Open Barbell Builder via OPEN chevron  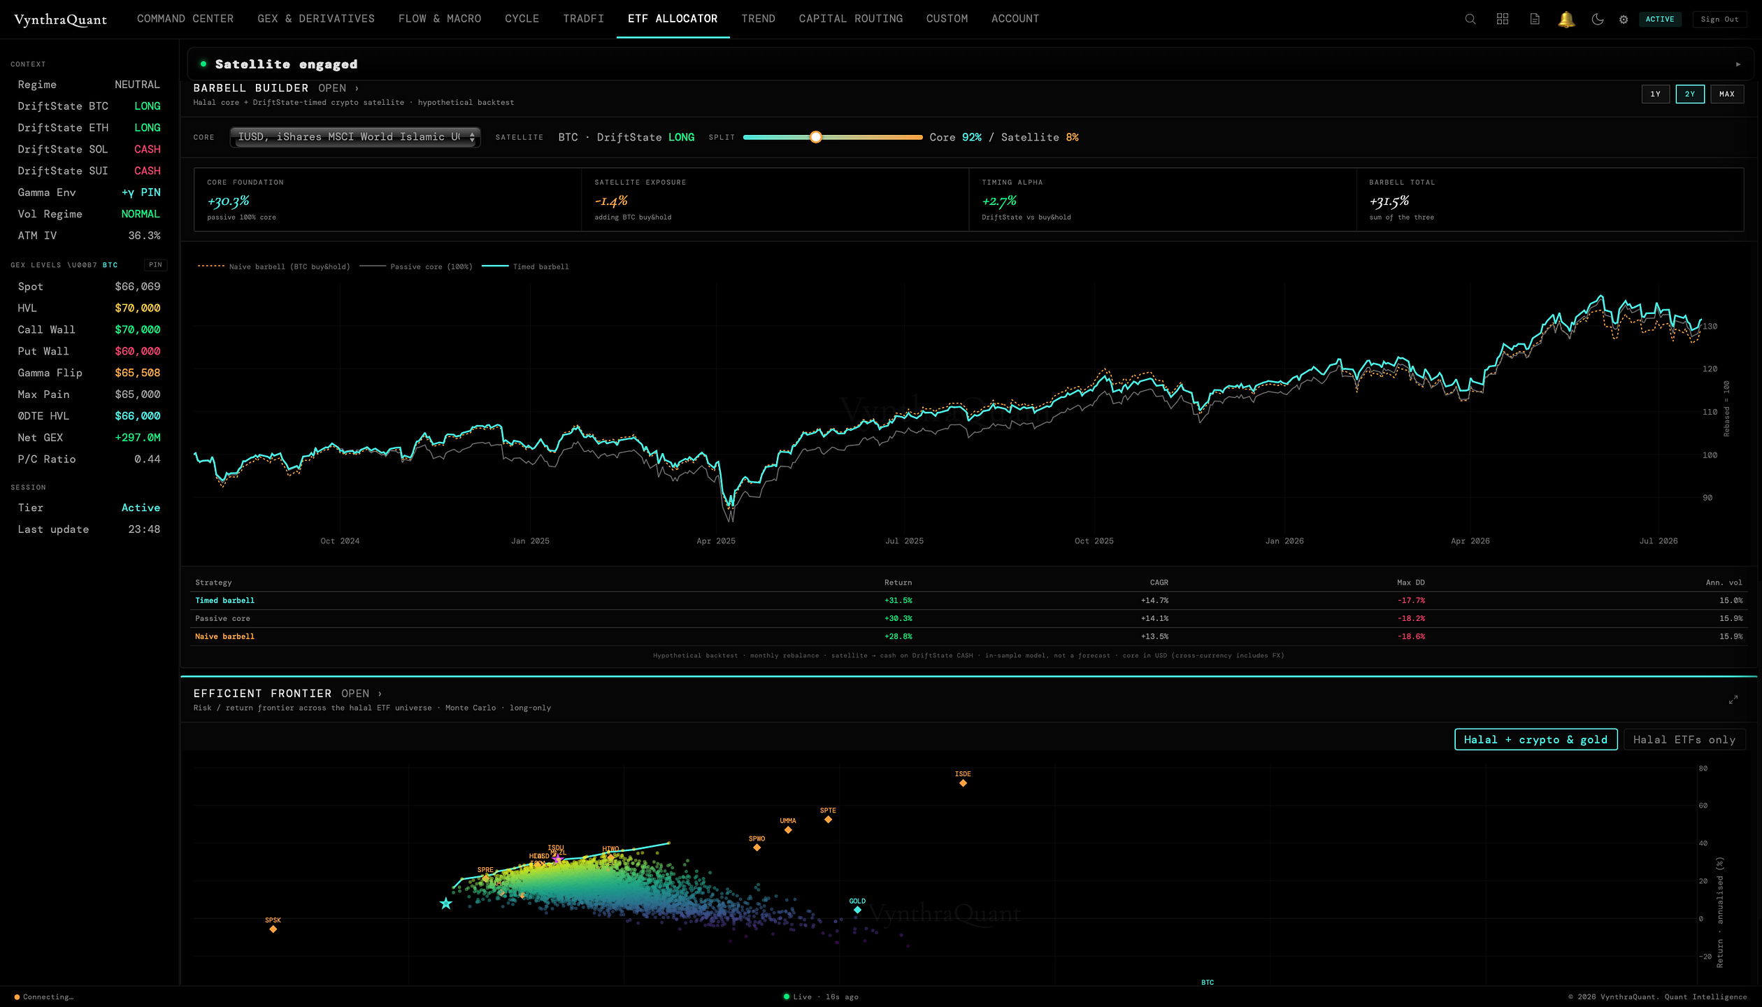[x=338, y=88]
